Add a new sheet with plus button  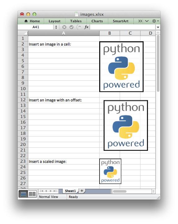(x=82, y=191)
